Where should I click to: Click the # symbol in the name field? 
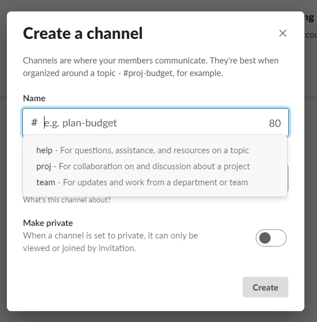[34, 122]
